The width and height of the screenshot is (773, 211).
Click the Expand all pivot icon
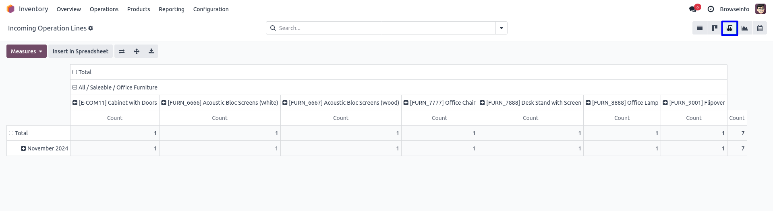coord(137,51)
